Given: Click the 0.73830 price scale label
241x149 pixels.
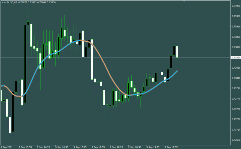Looking at the screenshot, I should (x=236, y=68).
